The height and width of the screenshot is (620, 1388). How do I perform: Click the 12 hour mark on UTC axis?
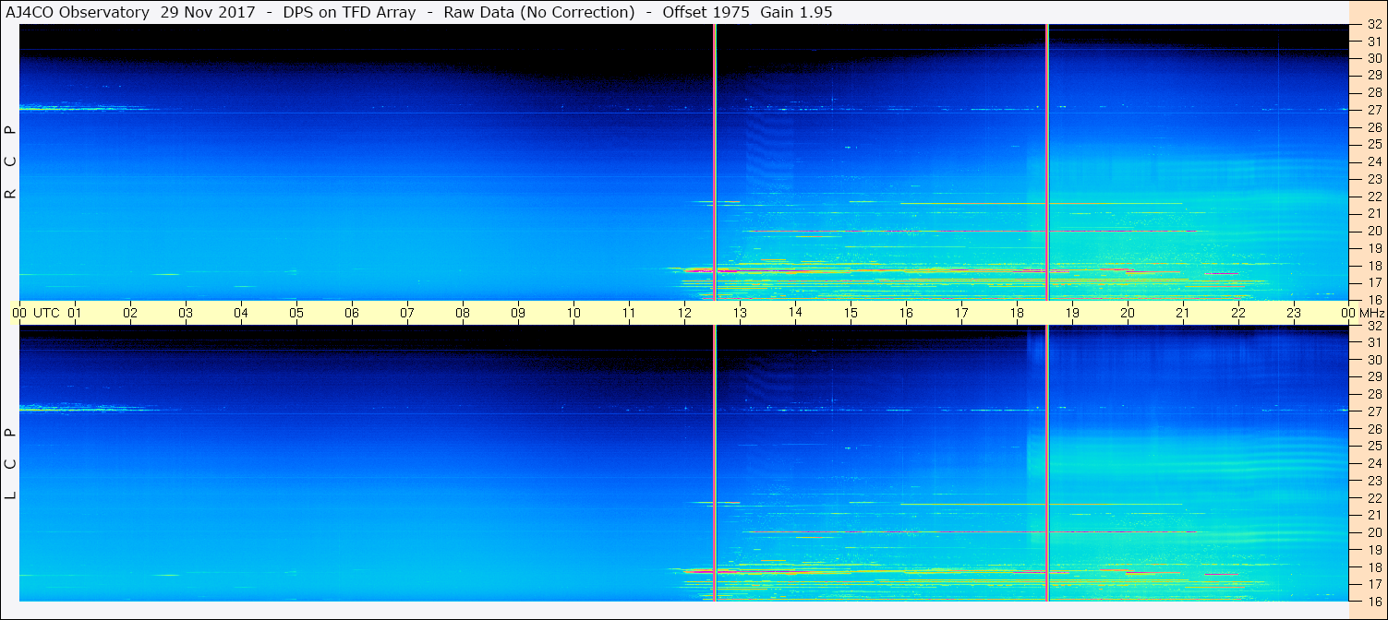coord(684,313)
